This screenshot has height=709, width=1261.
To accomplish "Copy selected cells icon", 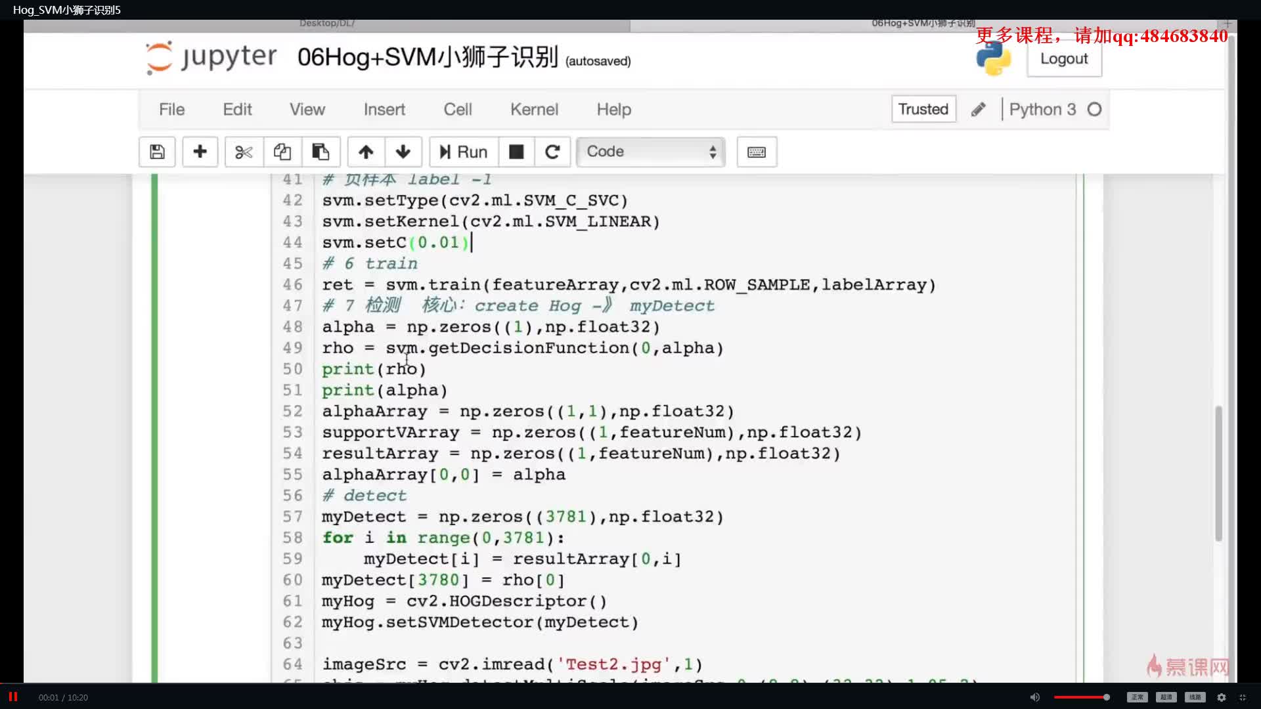I will (x=282, y=152).
